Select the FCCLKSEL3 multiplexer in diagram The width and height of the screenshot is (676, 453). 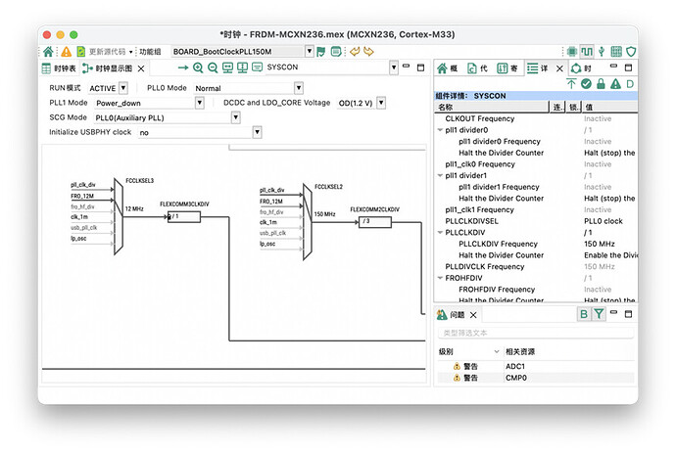pyautogui.click(x=119, y=215)
